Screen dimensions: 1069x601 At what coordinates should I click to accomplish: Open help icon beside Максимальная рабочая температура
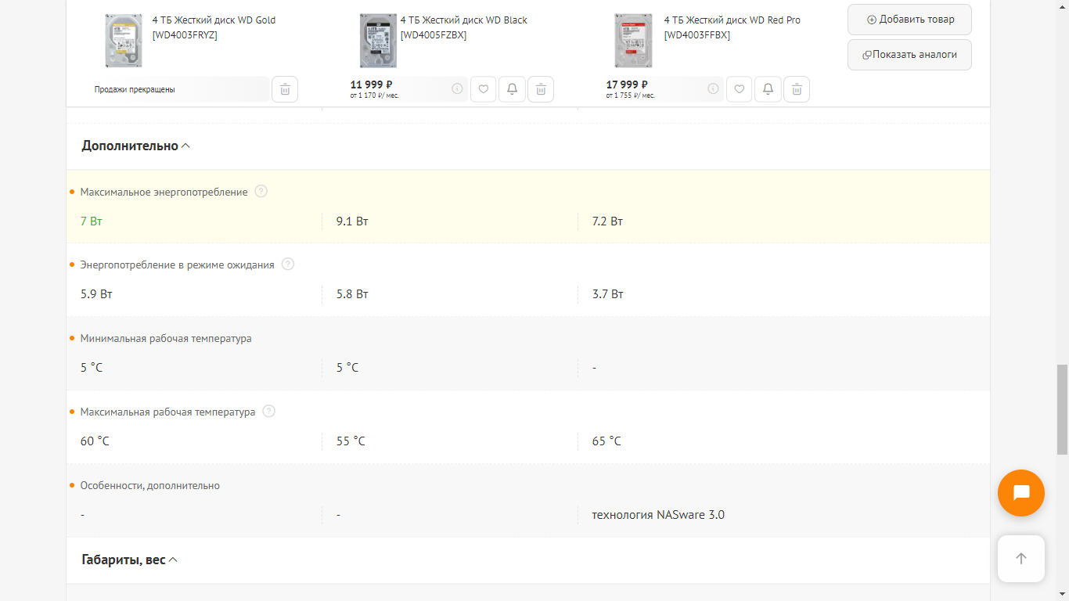(x=269, y=412)
